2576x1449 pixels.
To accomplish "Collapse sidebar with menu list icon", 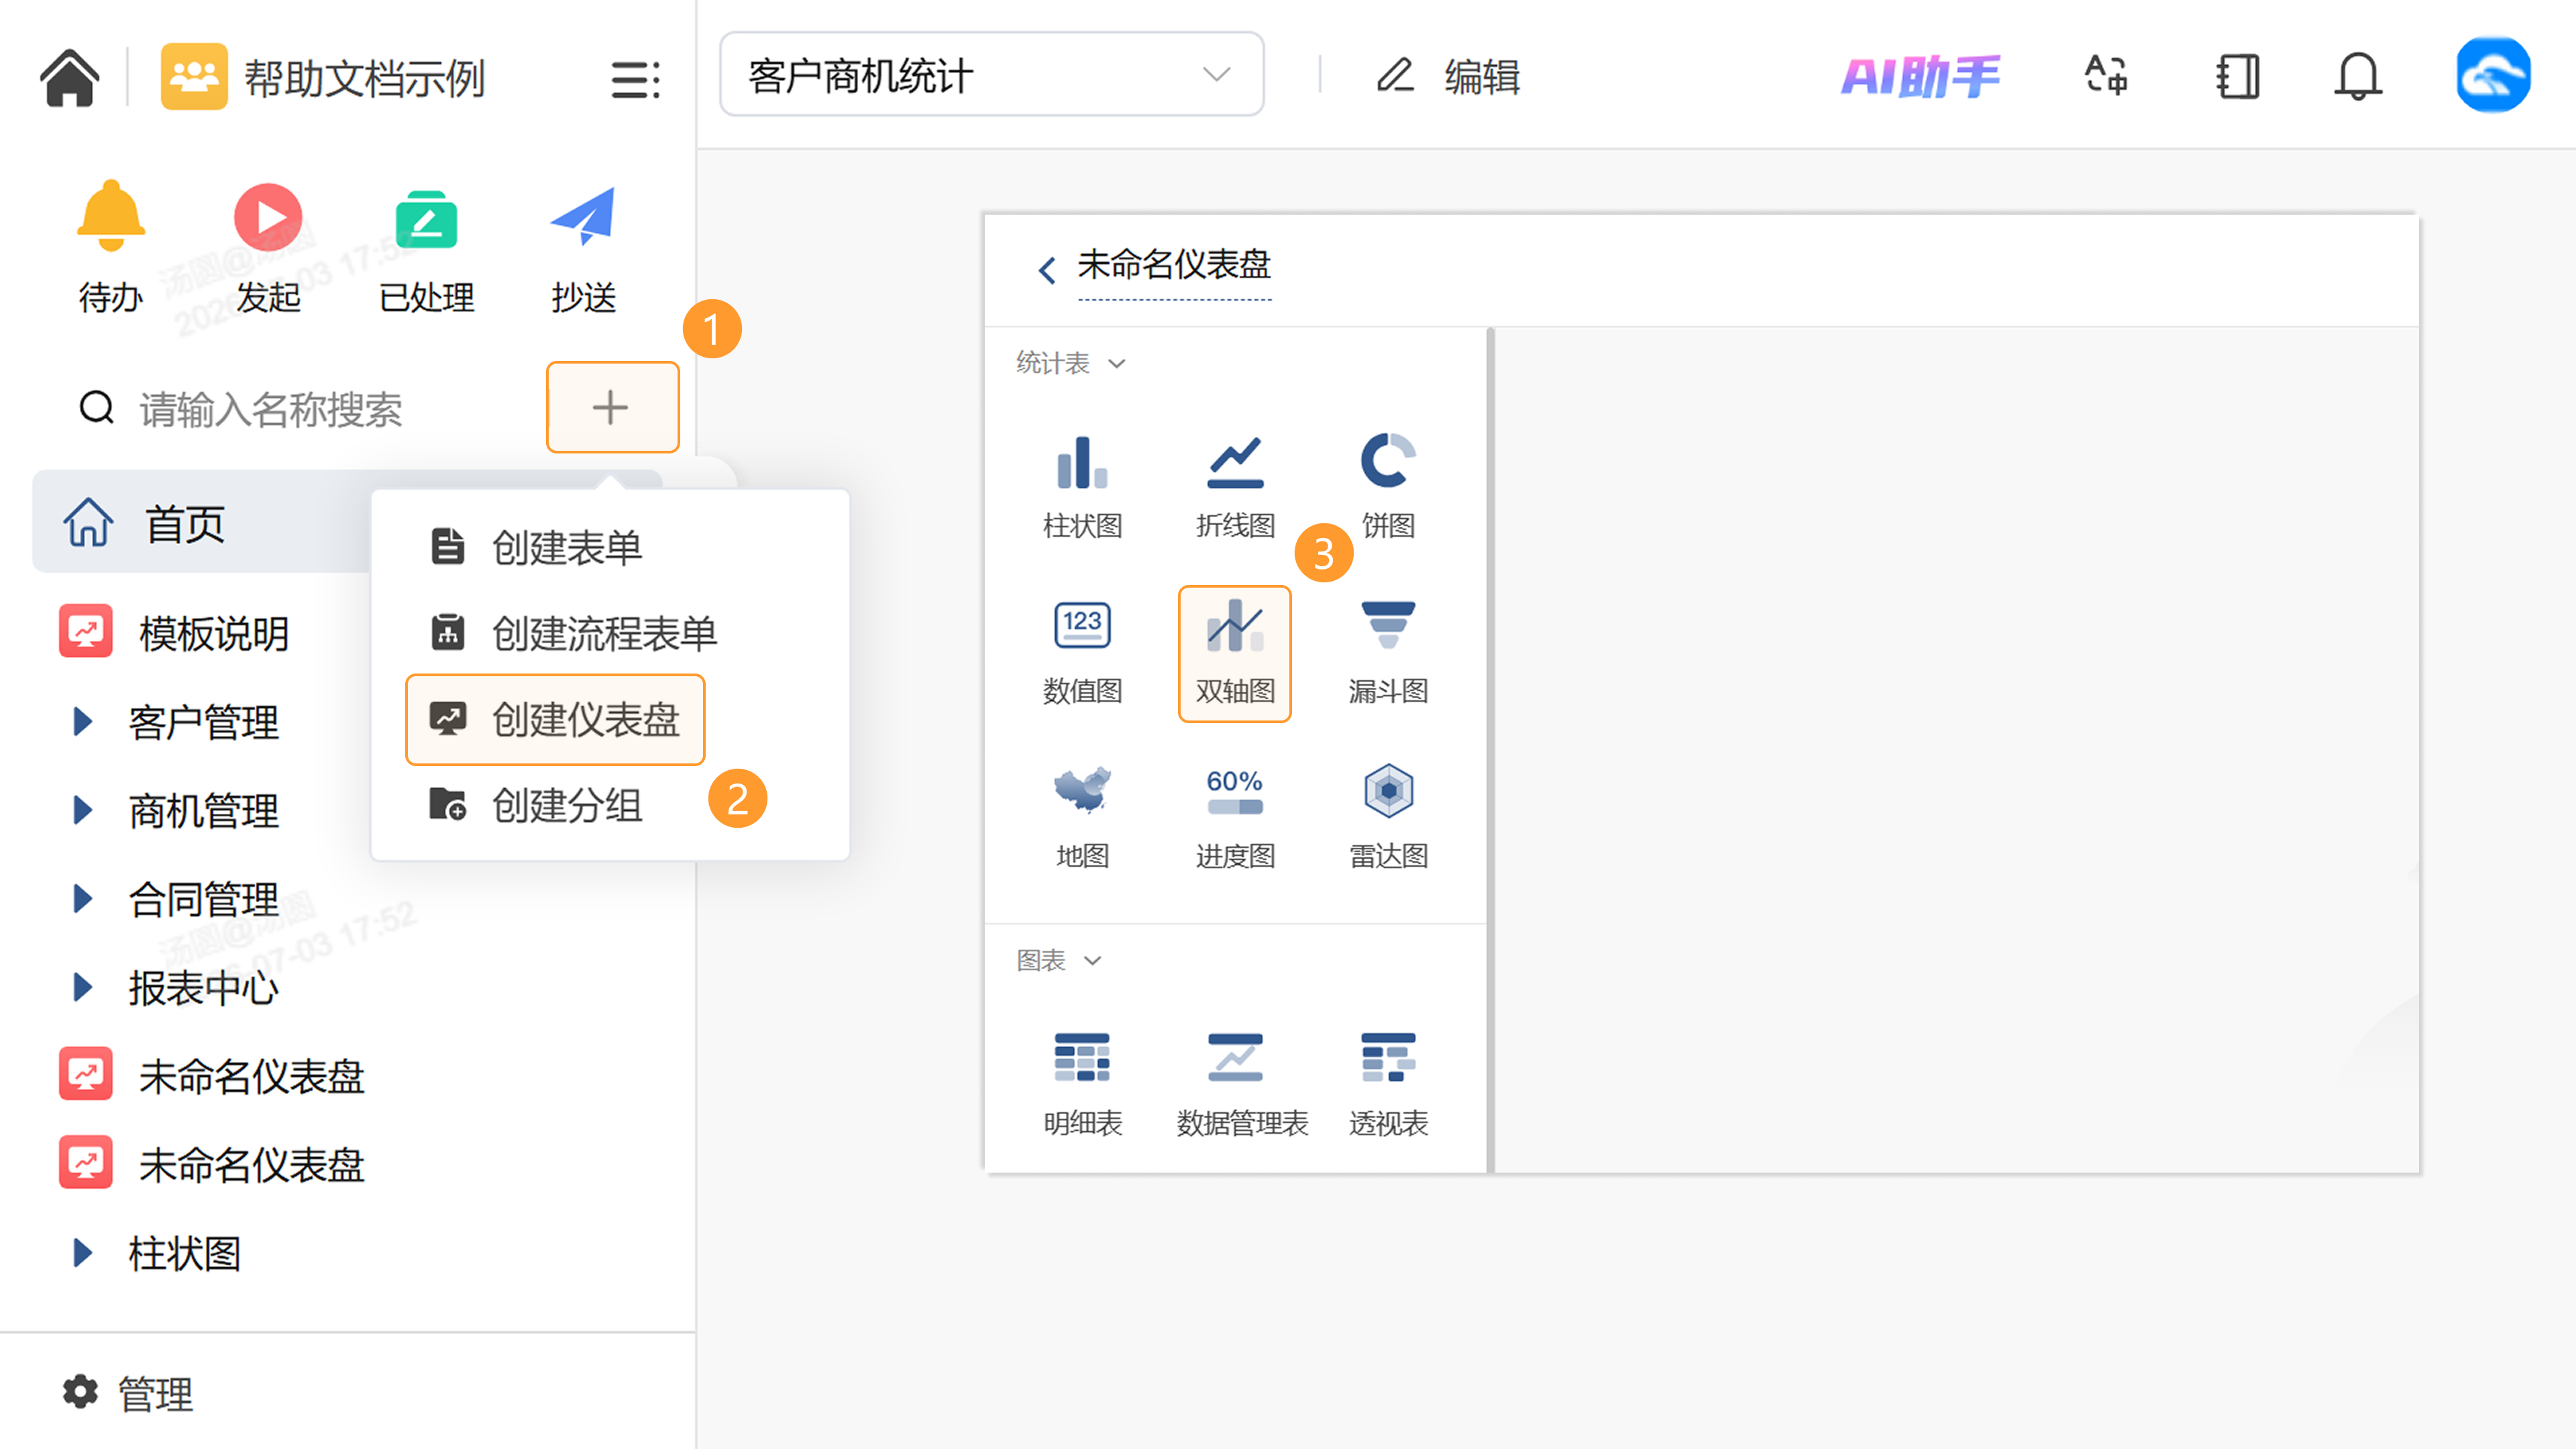I will (635, 79).
